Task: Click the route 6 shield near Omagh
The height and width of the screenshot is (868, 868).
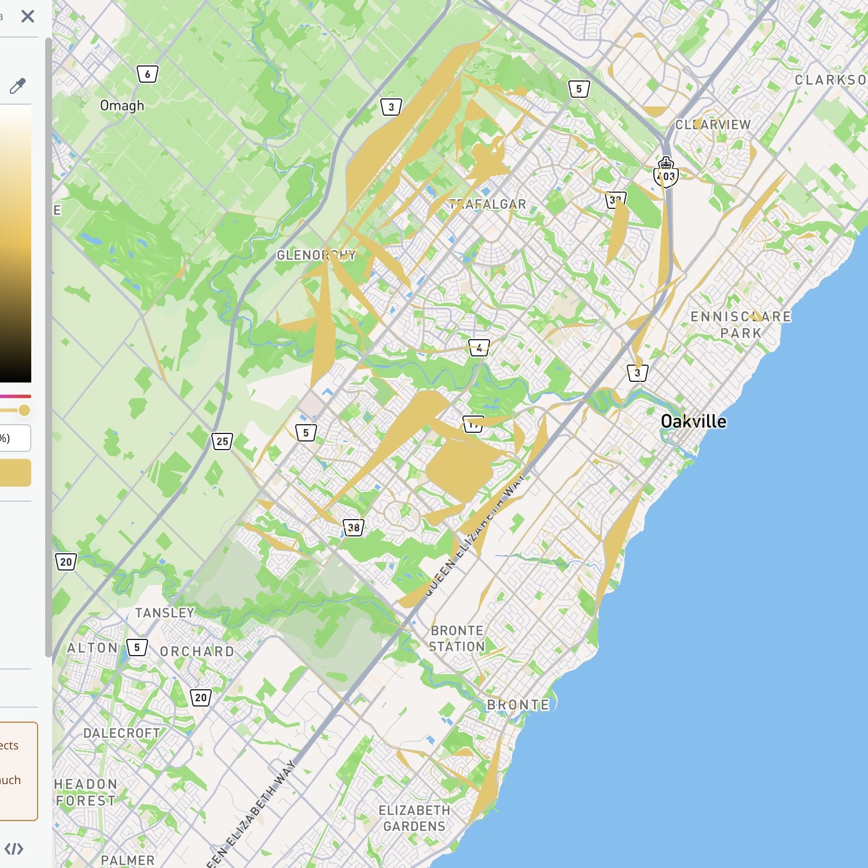Action: click(146, 73)
